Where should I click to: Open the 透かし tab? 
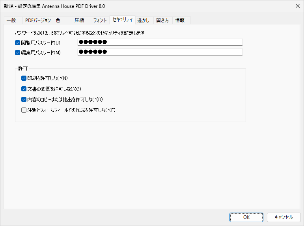(x=143, y=20)
